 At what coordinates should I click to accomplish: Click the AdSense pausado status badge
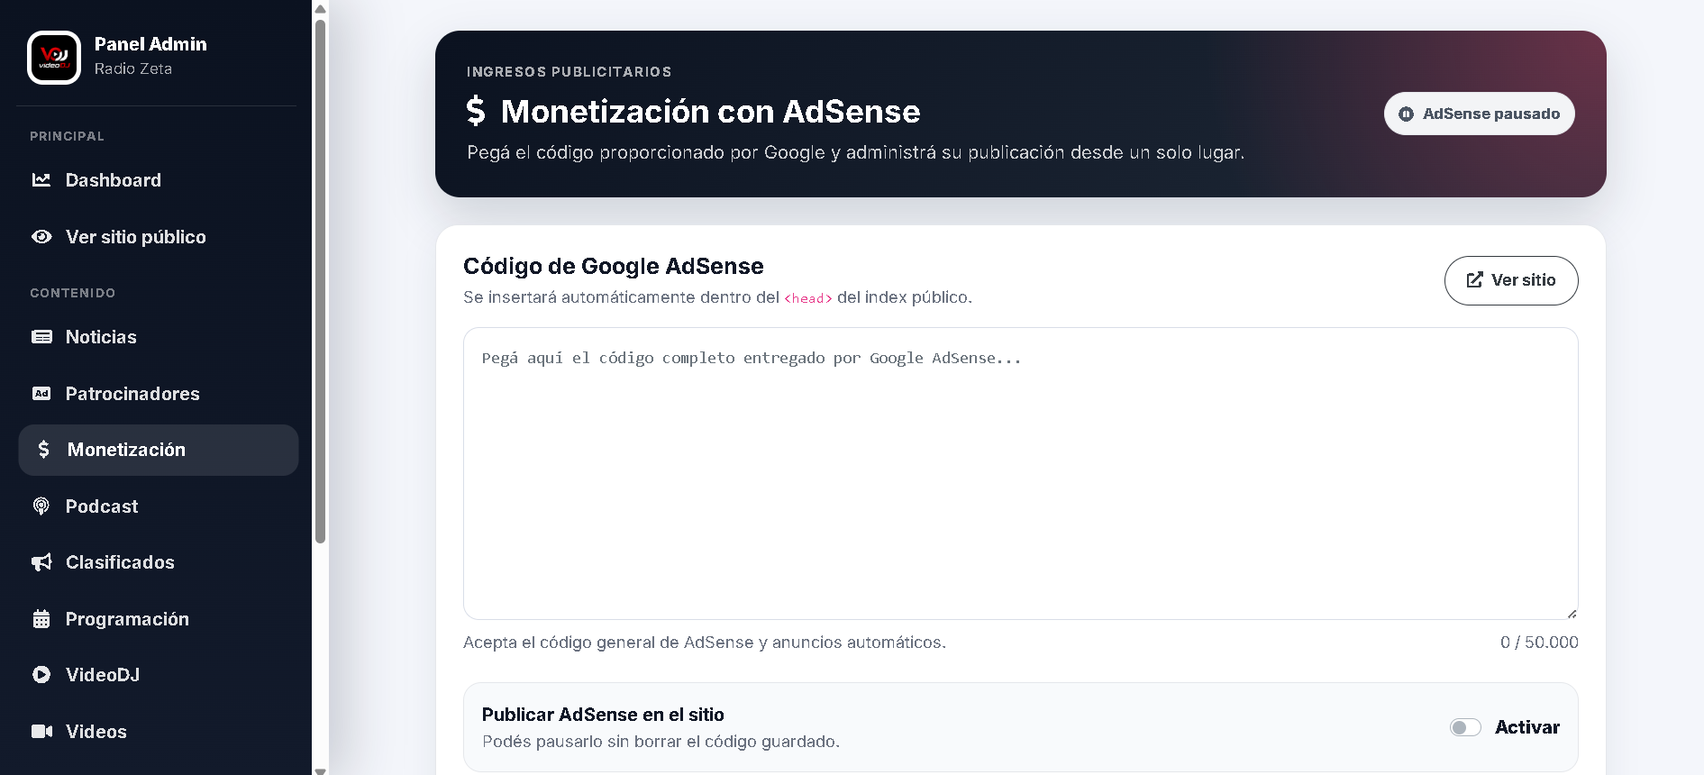[1479, 114]
